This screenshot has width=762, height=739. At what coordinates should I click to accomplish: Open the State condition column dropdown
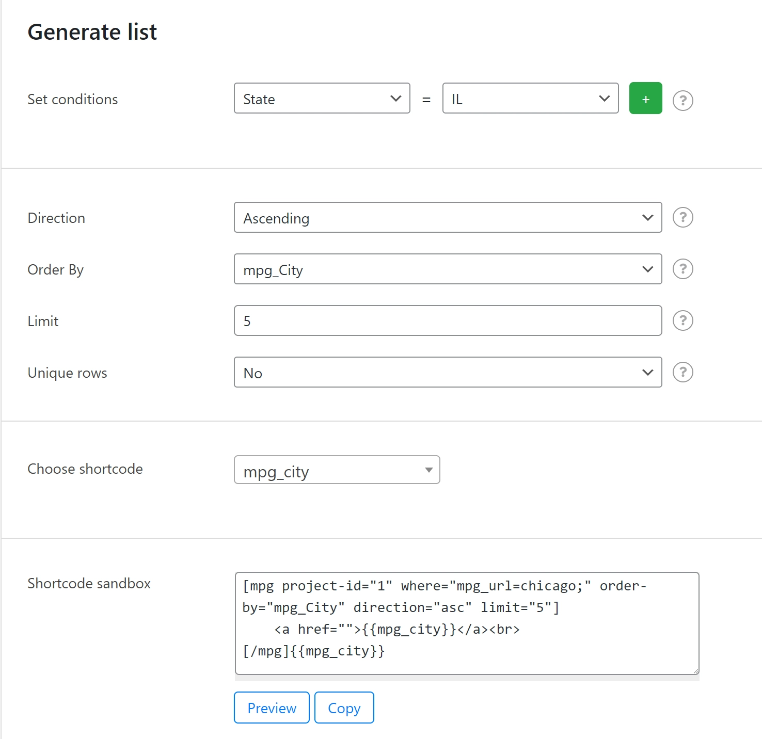(x=322, y=98)
